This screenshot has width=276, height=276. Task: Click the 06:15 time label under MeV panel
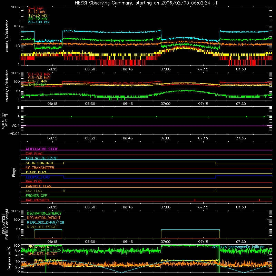[52, 104]
